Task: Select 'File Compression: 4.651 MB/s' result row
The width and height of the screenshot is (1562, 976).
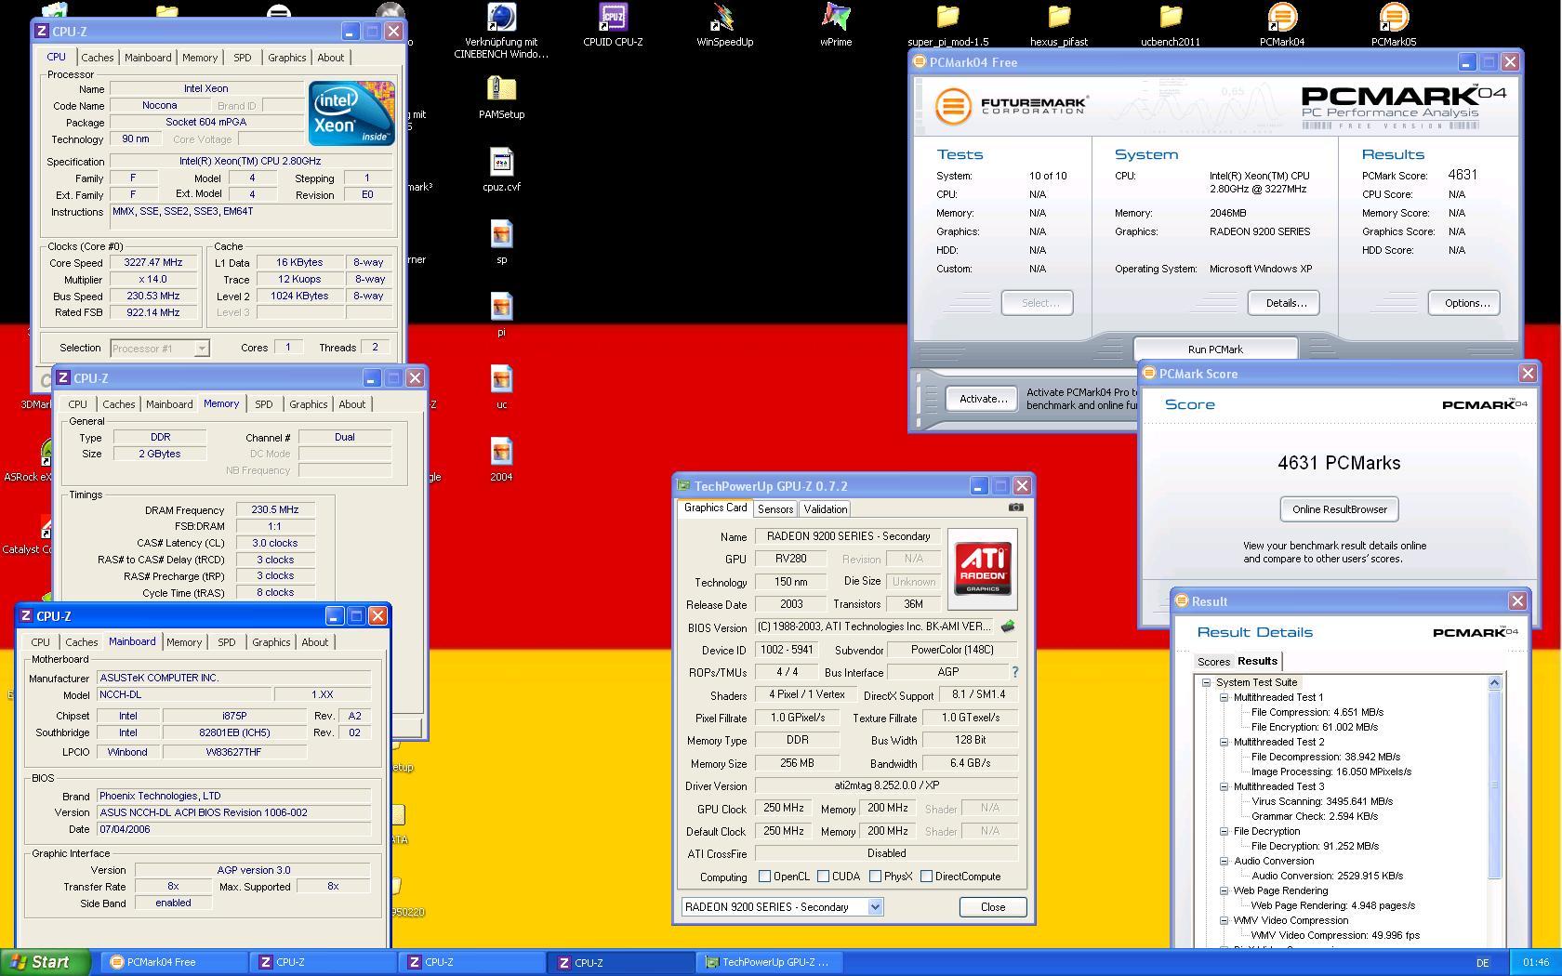Action: 1317,712
